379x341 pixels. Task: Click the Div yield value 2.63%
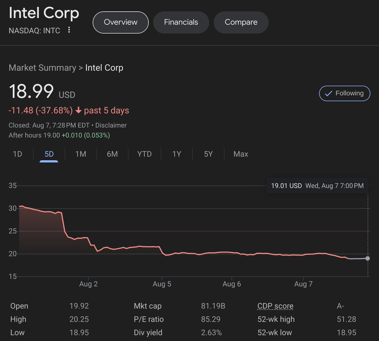211,332
